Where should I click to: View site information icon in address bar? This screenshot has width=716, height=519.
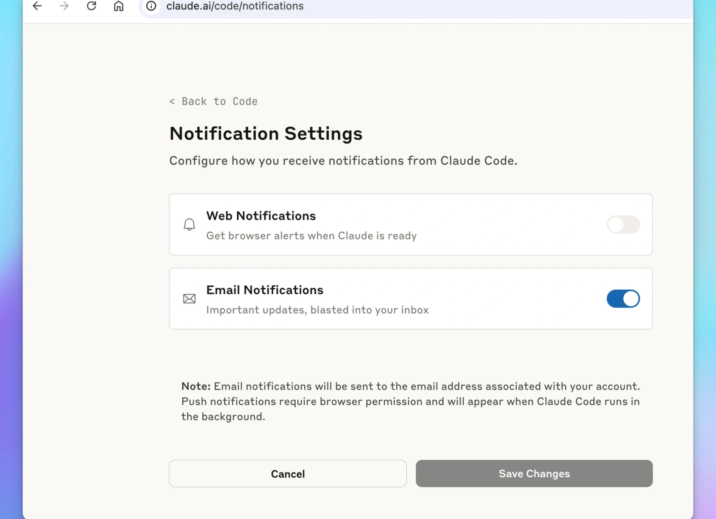point(151,6)
